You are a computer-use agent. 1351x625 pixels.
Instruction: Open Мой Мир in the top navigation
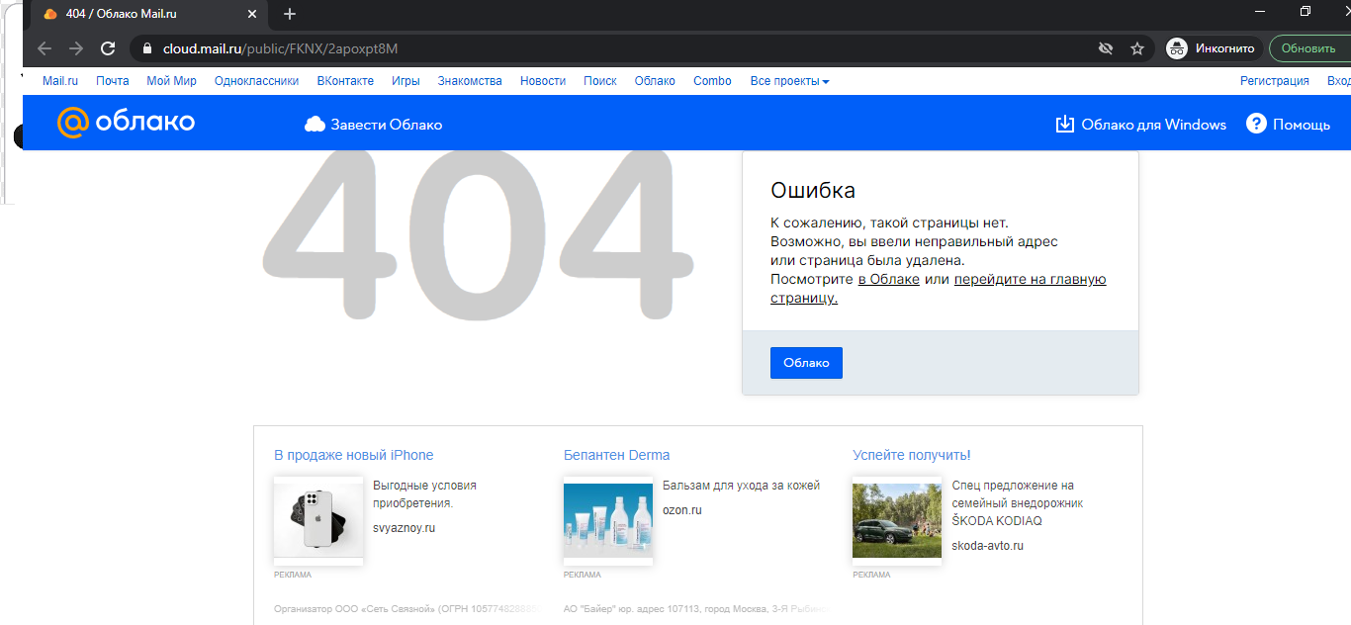(x=172, y=81)
